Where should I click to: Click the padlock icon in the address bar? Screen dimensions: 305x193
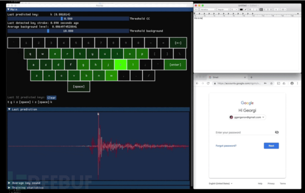[215, 83]
